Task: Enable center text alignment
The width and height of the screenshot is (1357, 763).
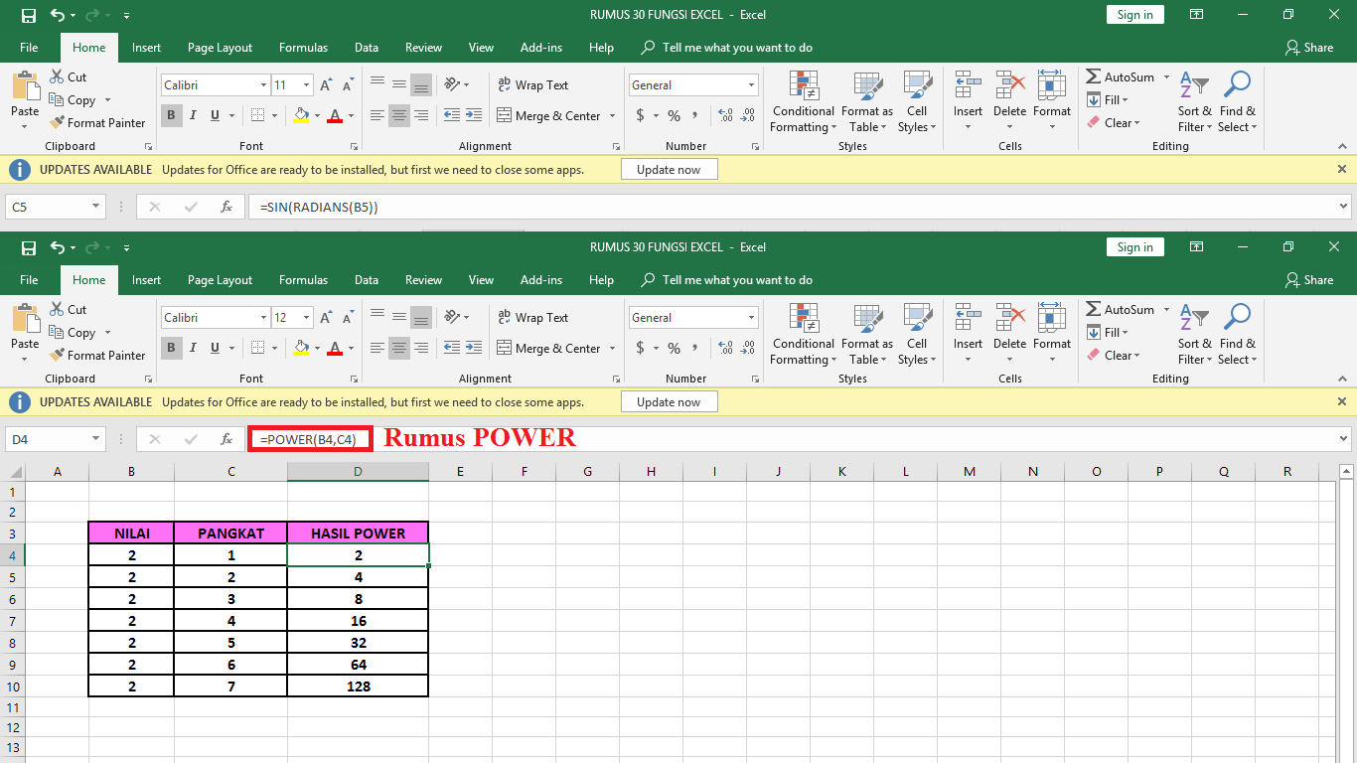Action: pos(398,348)
